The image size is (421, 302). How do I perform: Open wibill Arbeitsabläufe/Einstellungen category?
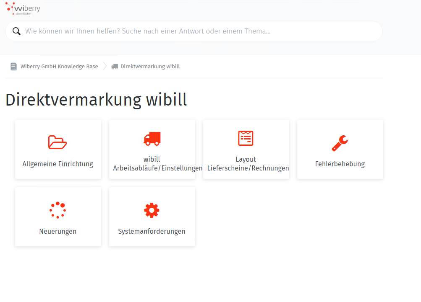[152, 149]
